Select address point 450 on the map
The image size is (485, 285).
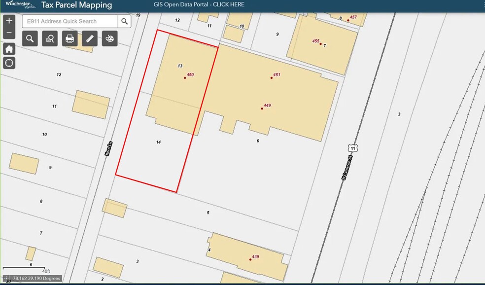tap(185, 78)
